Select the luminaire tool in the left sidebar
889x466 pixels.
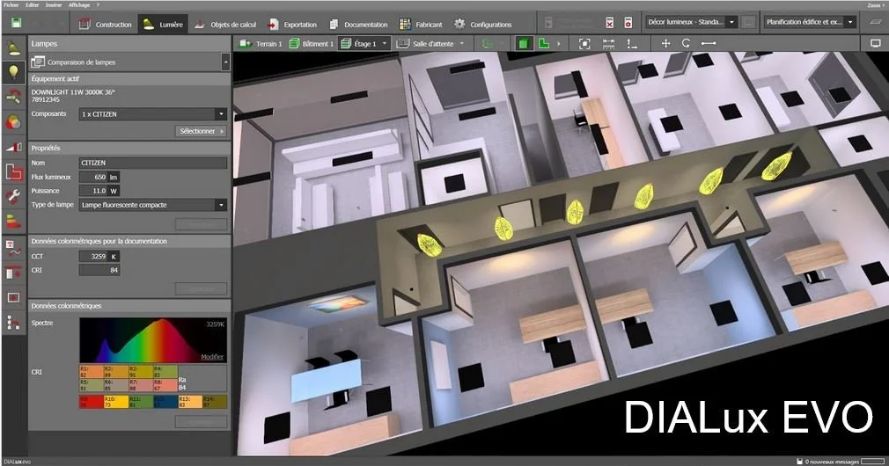(x=13, y=48)
